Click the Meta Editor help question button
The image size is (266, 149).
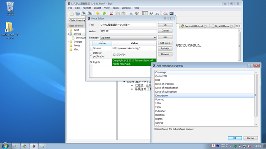(165, 18)
